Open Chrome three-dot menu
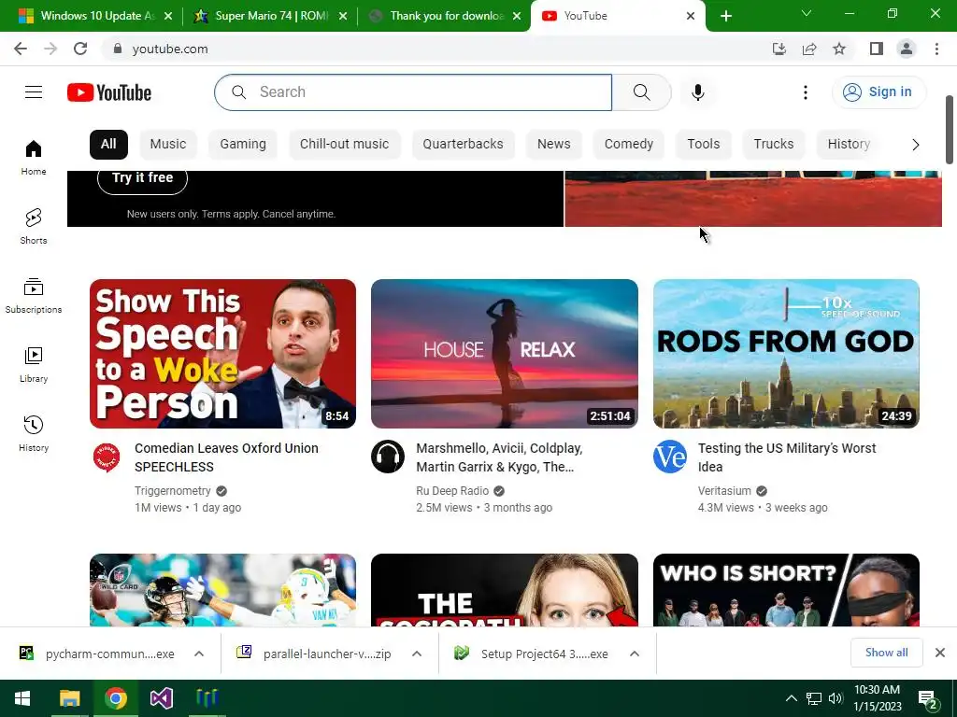Image resolution: width=957 pixels, height=717 pixels. [x=936, y=49]
